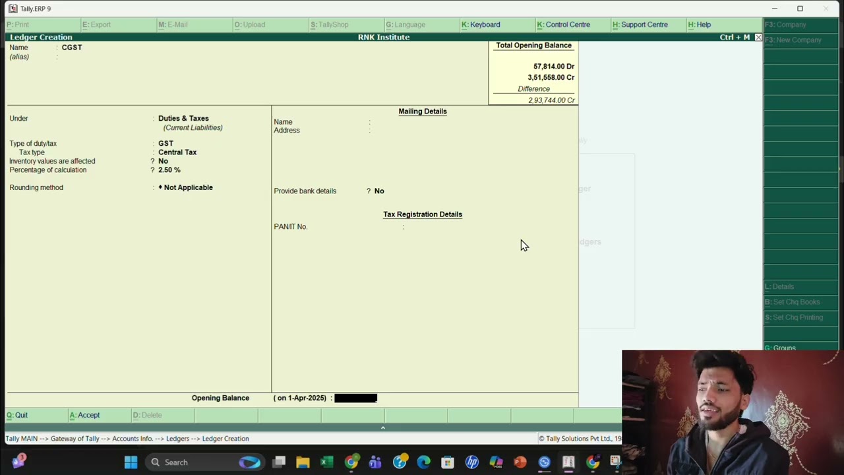
Task: Click Percentage of calculation 2.50 % value
Action: pyautogui.click(x=169, y=170)
